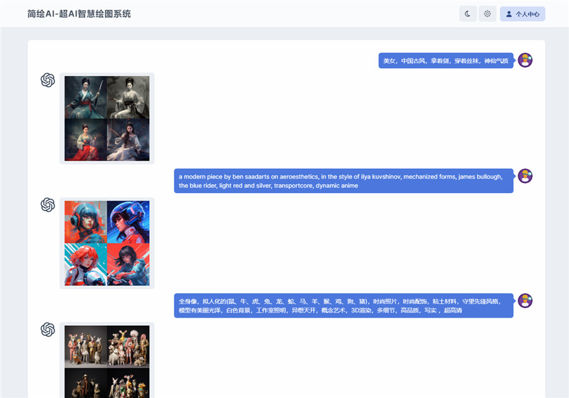Image resolution: width=569 pixels, height=398 pixels.
Task: Open the ancient Chinese style image grid
Action: [x=106, y=118]
